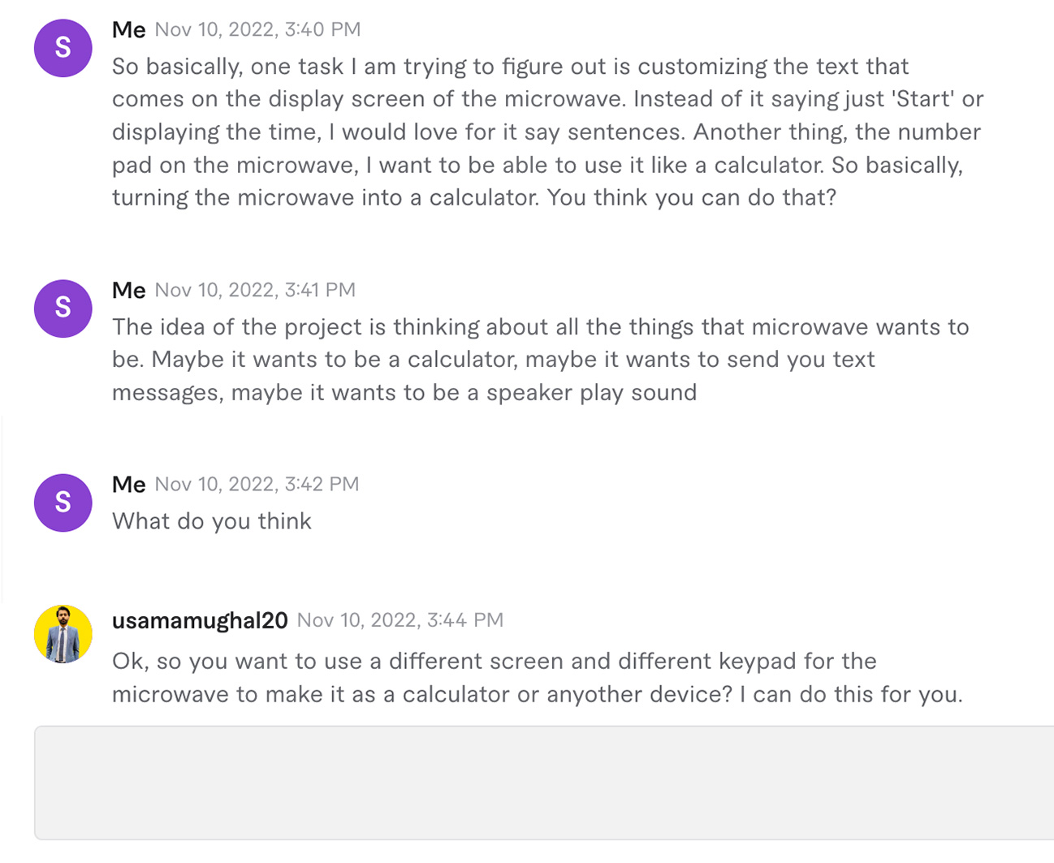Click the 'Nov 10, 2022, 3:44 PM' timestamp
Viewport: 1054px width, 863px height.
400,620
